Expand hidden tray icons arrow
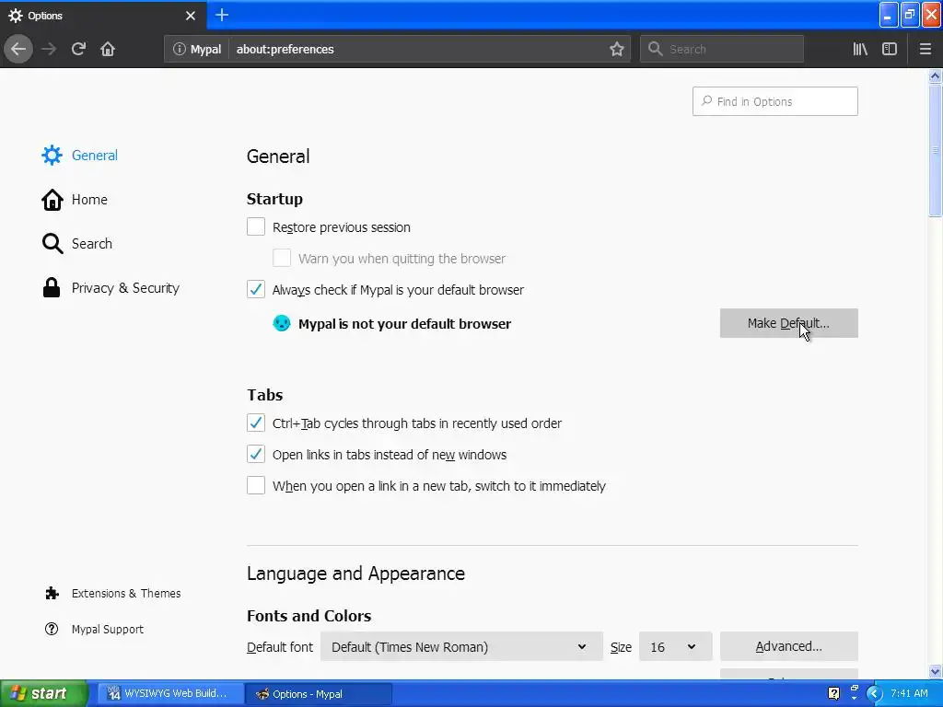 pos(874,694)
